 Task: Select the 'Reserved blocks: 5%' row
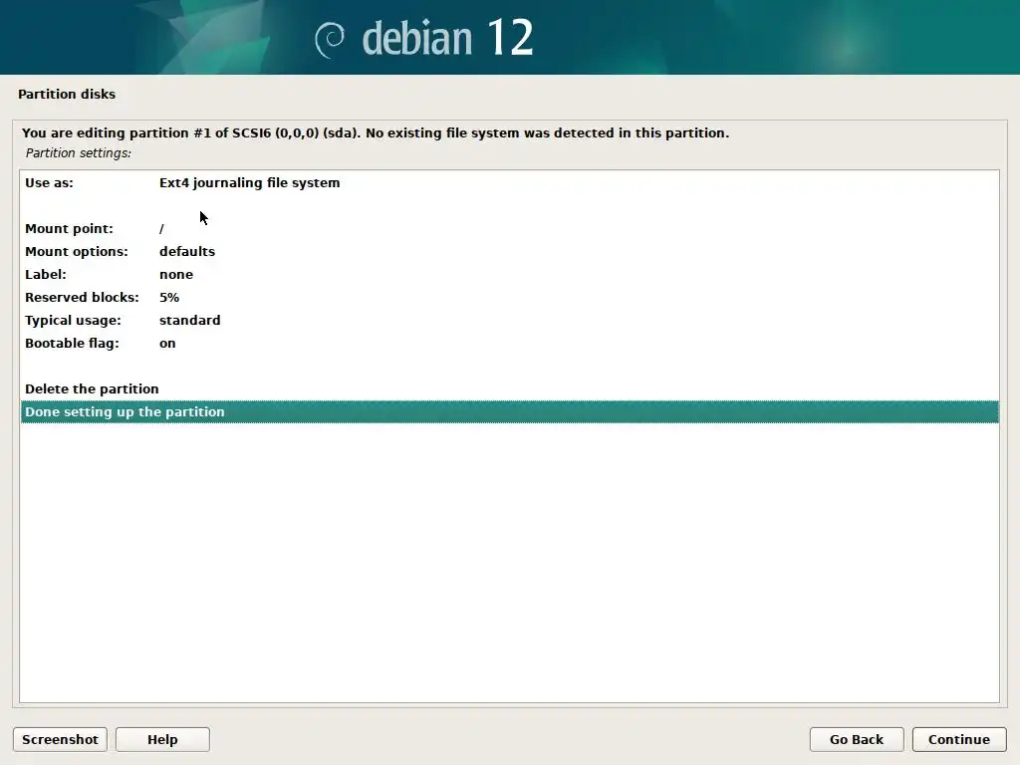(509, 297)
